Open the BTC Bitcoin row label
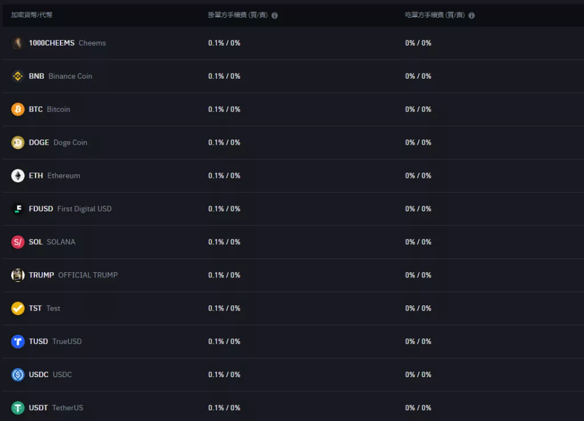 coord(50,109)
